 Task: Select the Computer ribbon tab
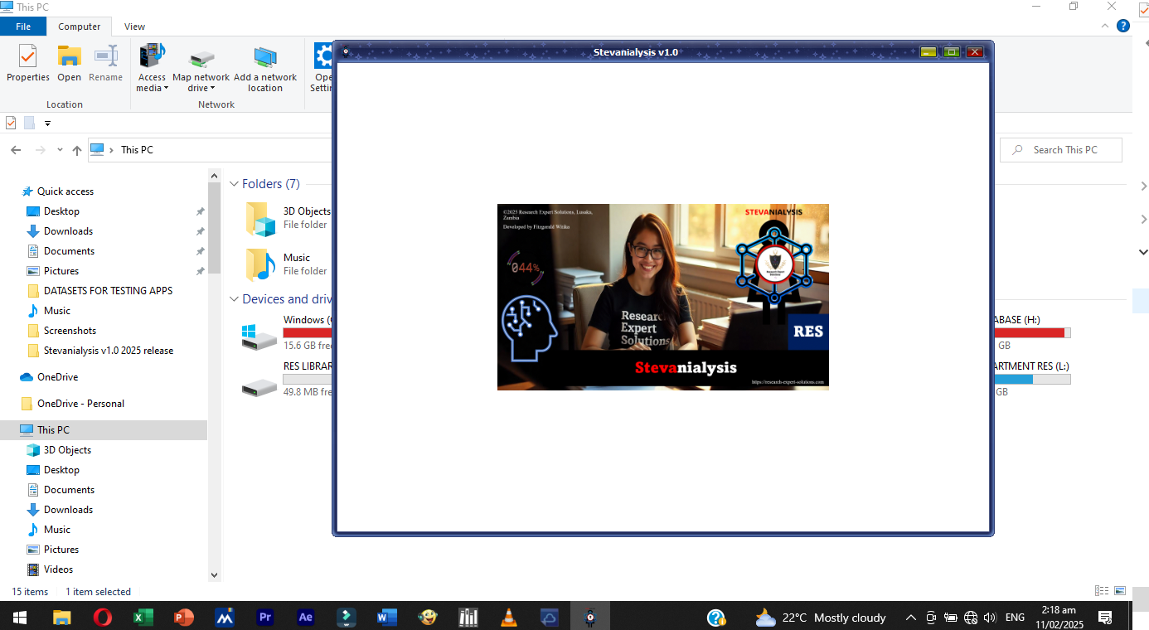(80, 27)
